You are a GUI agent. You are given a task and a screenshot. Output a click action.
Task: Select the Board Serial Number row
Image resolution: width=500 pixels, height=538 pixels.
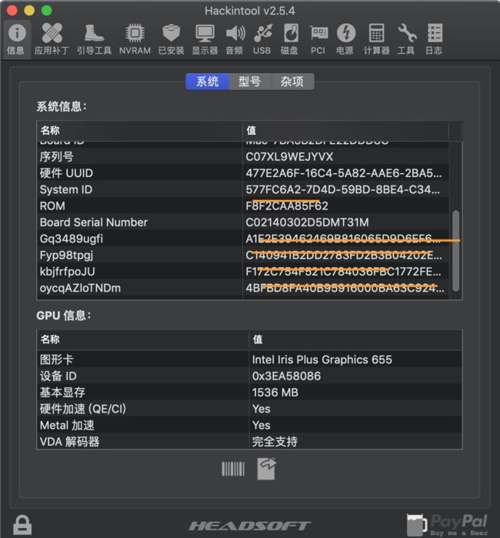243,222
